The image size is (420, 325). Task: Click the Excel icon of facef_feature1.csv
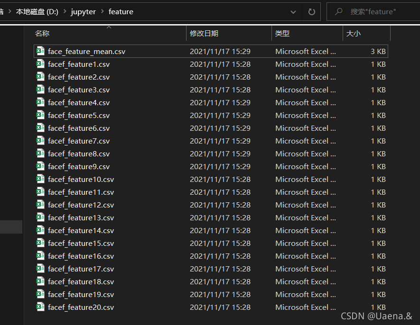click(40, 63)
